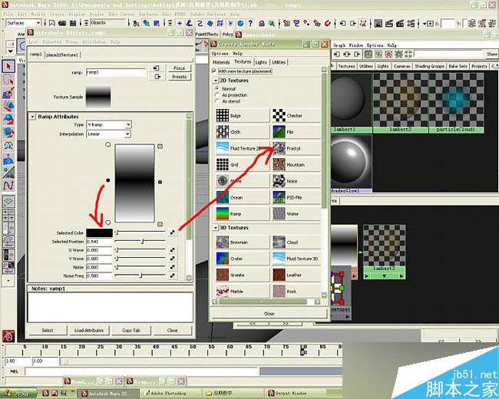Select the As projection radio option

point(217,95)
